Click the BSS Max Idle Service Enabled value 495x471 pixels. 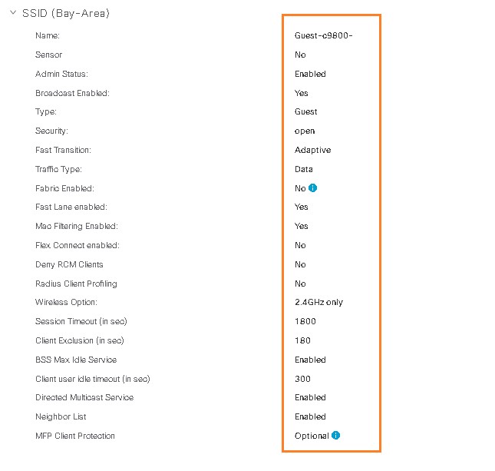310,360
